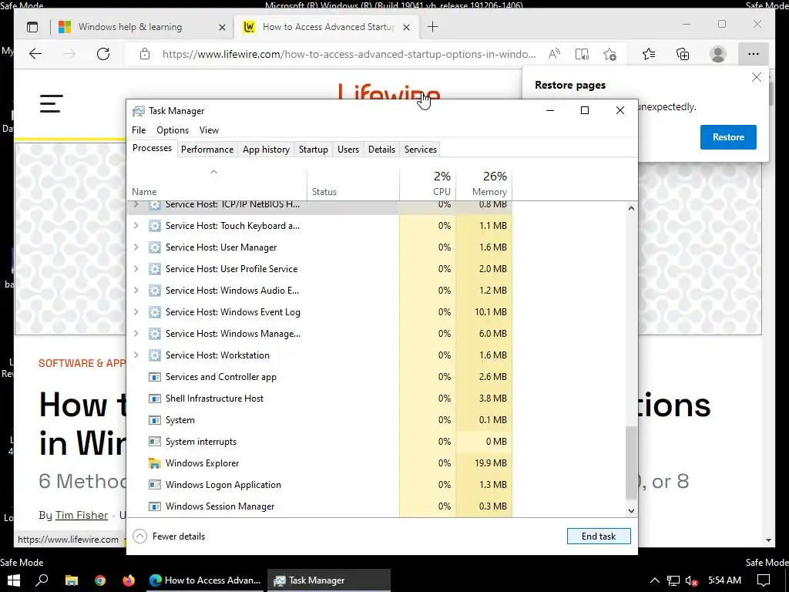789x592 pixels.
Task: Click the network tray icon
Action: coord(673,580)
